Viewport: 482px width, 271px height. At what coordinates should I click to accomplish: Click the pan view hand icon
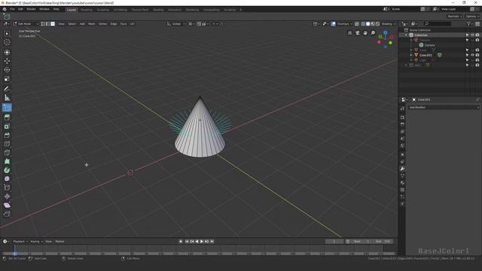(x=365, y=33)
